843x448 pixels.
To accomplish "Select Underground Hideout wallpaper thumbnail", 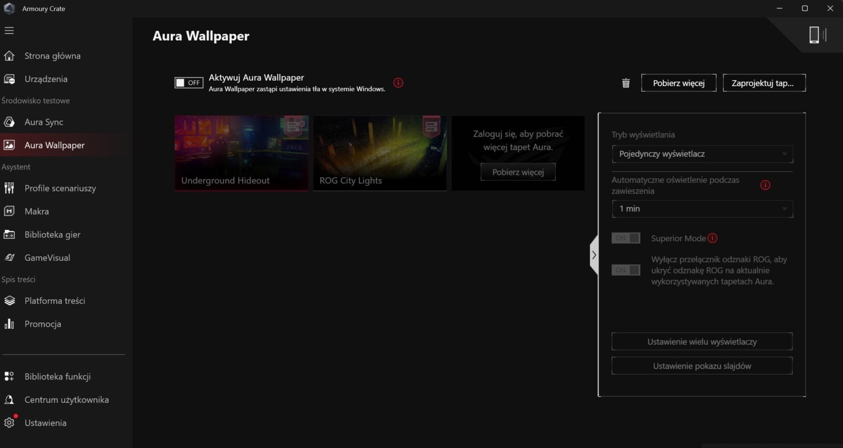I will (241, 153).
